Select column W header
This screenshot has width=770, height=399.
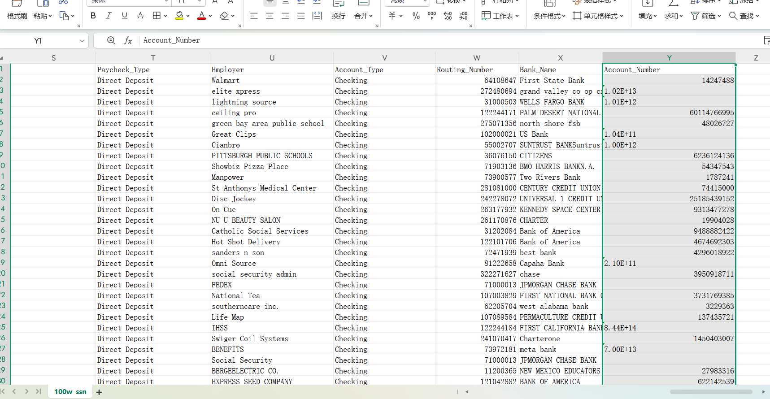coord(477,58)
